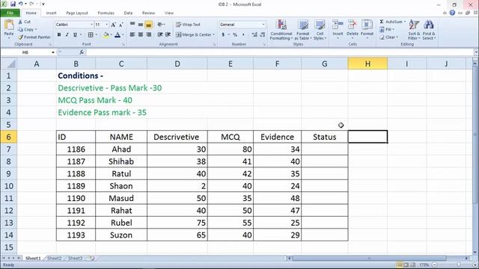Select column H header
Screen dimensions: 479x269
tap(367, 64)
